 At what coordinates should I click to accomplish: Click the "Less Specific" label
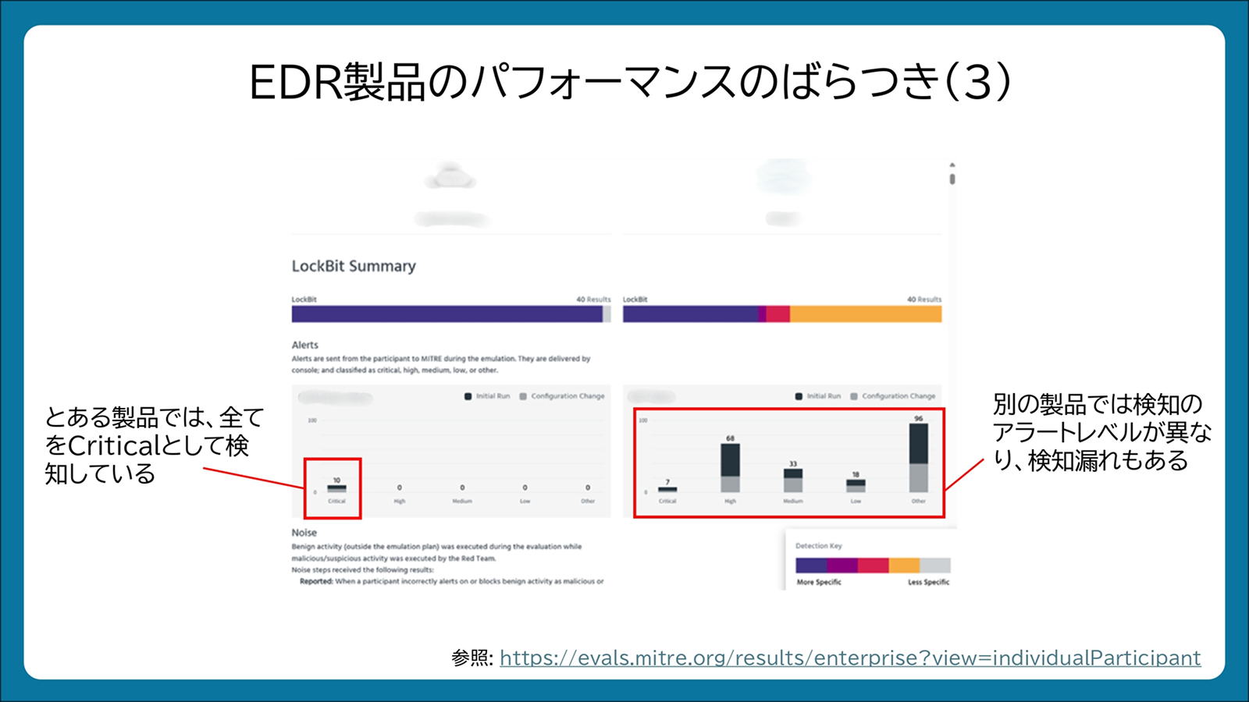(929, 582)
